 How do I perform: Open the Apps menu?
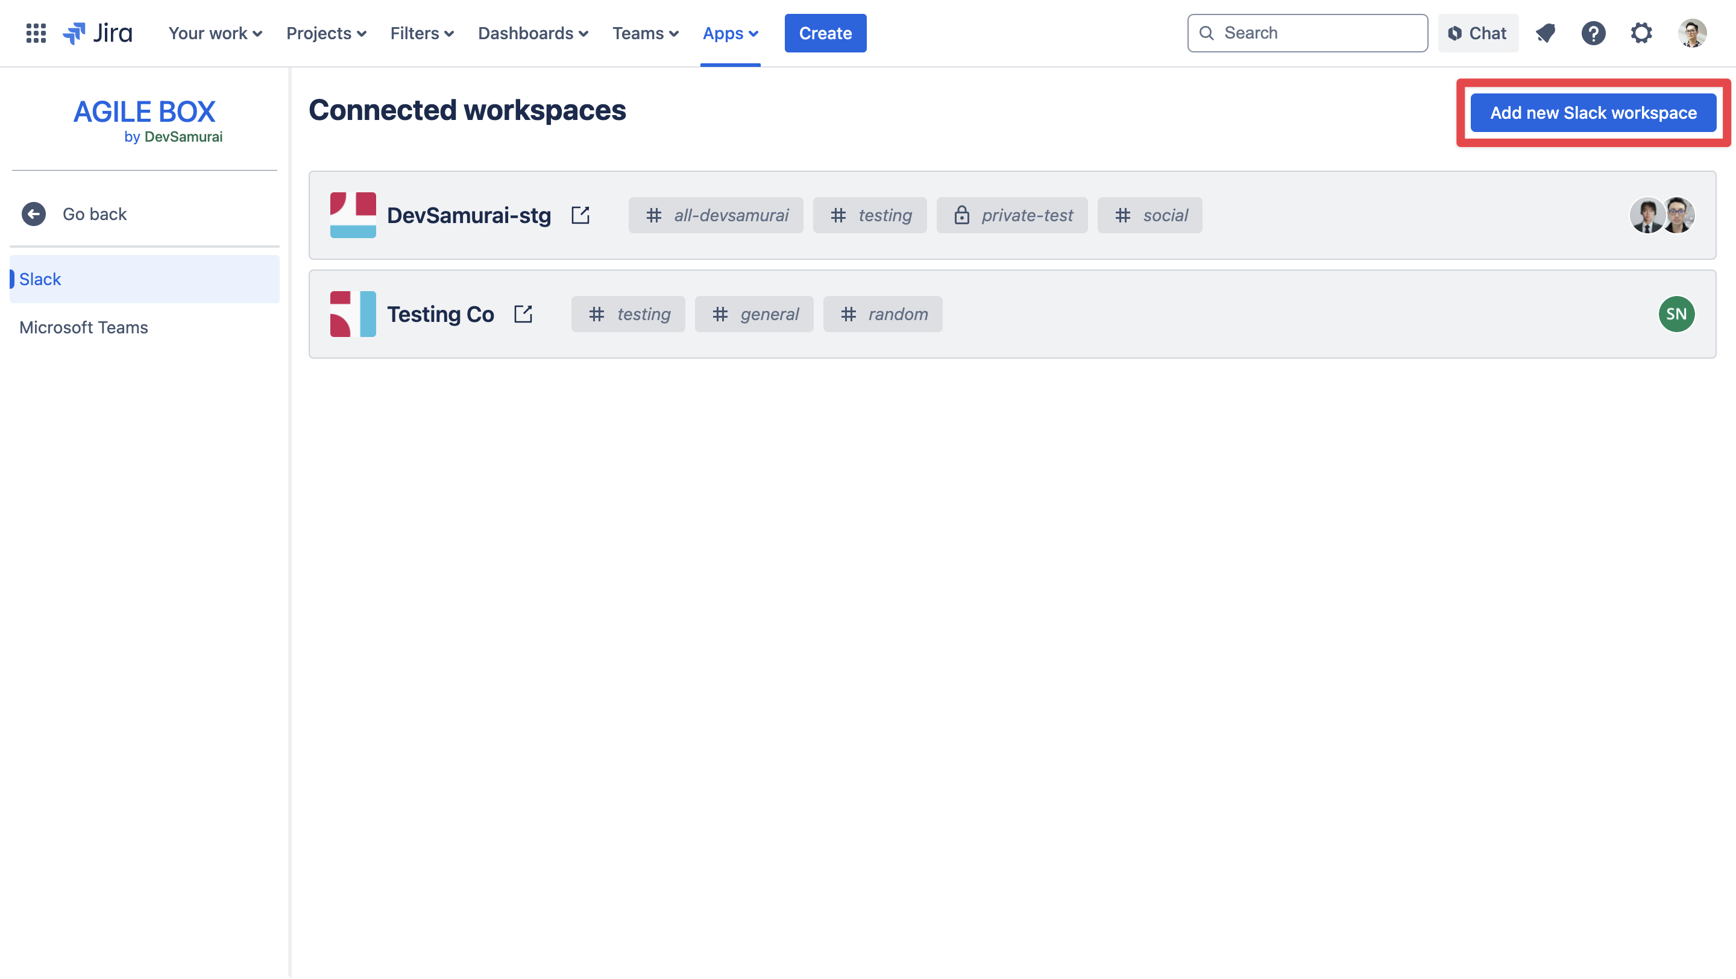[x=731, y=33]
